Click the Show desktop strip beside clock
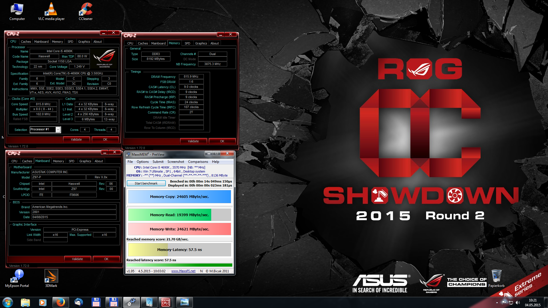This screenshot has height=308, width=548. point(546,302)
